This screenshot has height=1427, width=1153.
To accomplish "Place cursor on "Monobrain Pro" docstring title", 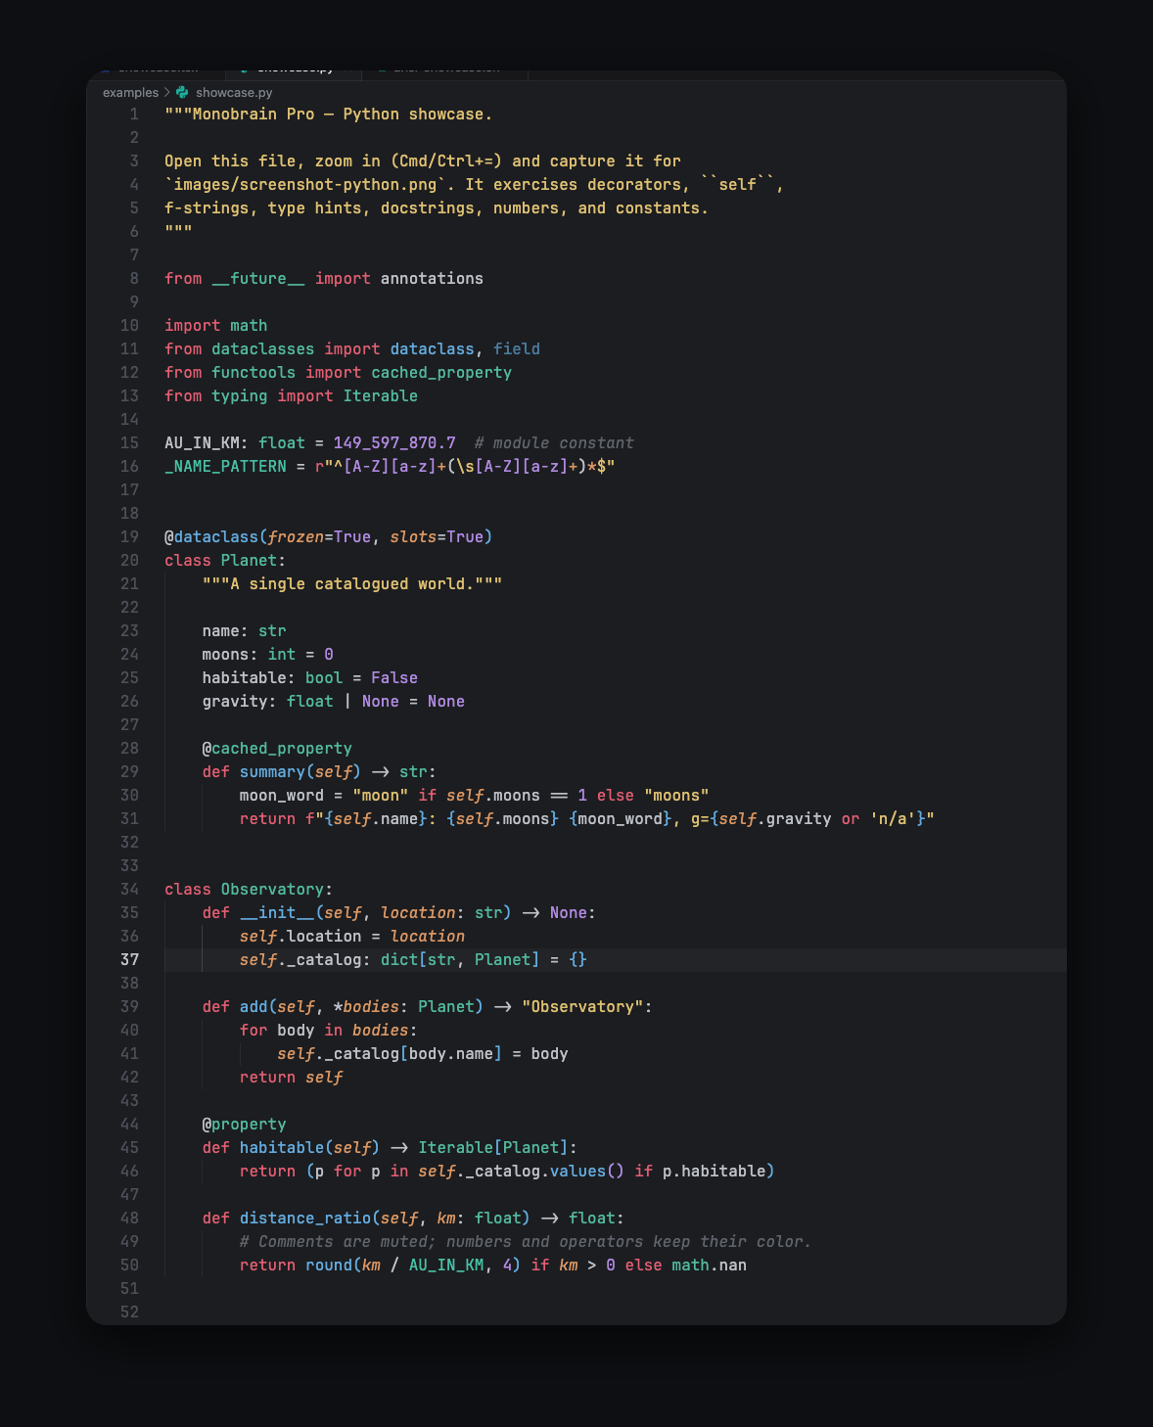I will (254, 114).
